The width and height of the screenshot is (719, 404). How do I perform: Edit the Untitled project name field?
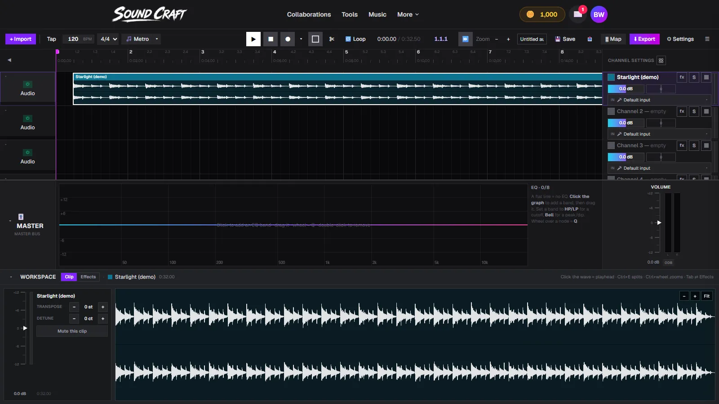pyautogui.click(x=532, y=39)
